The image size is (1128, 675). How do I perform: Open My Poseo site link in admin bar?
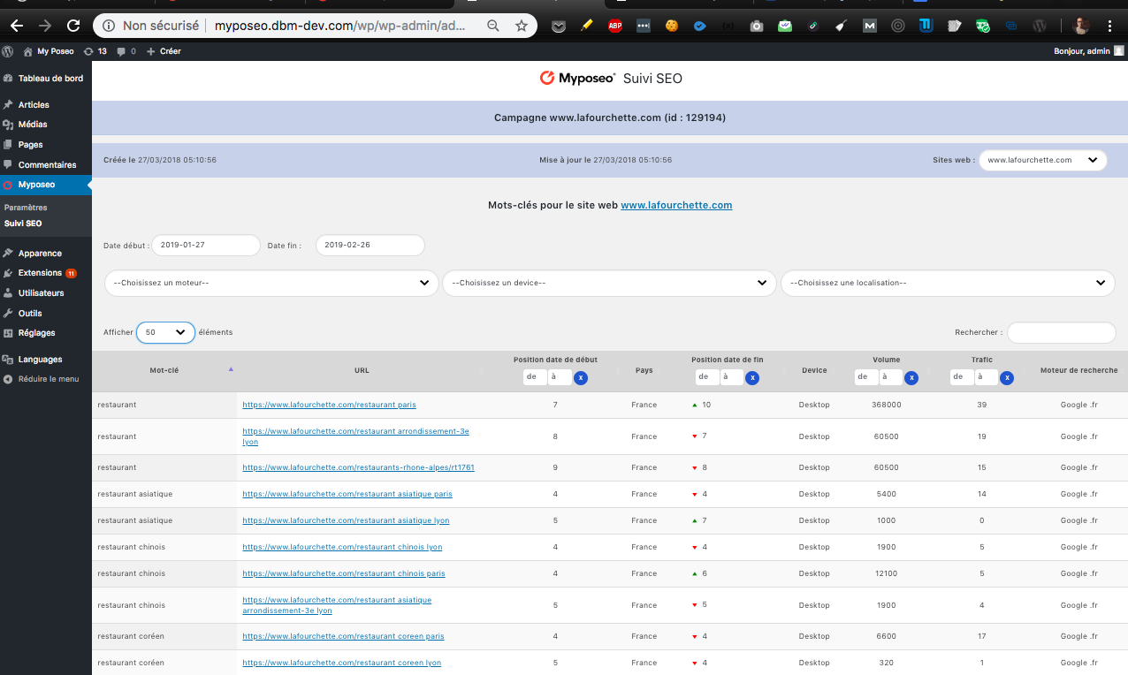[x=49, y=51]
